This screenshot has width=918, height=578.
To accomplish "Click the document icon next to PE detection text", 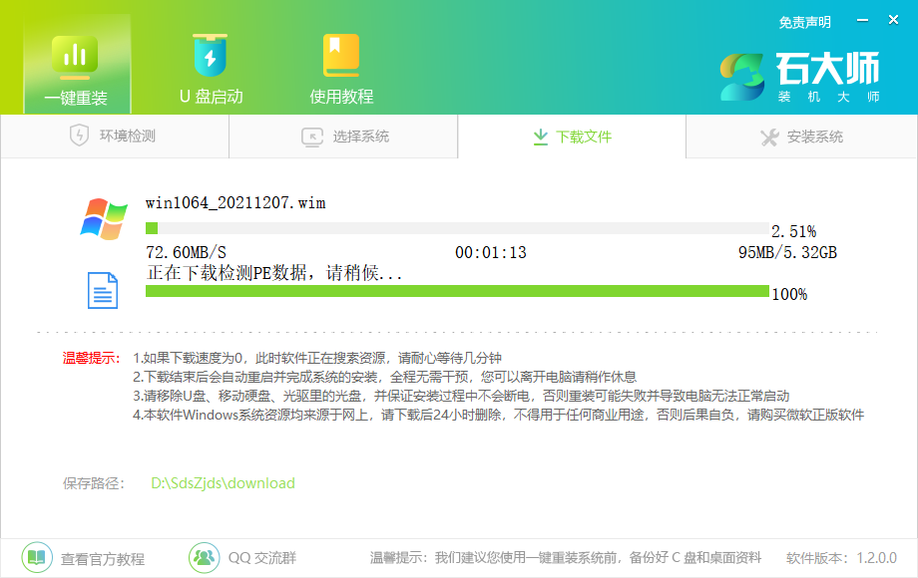I will coord(103,291).
